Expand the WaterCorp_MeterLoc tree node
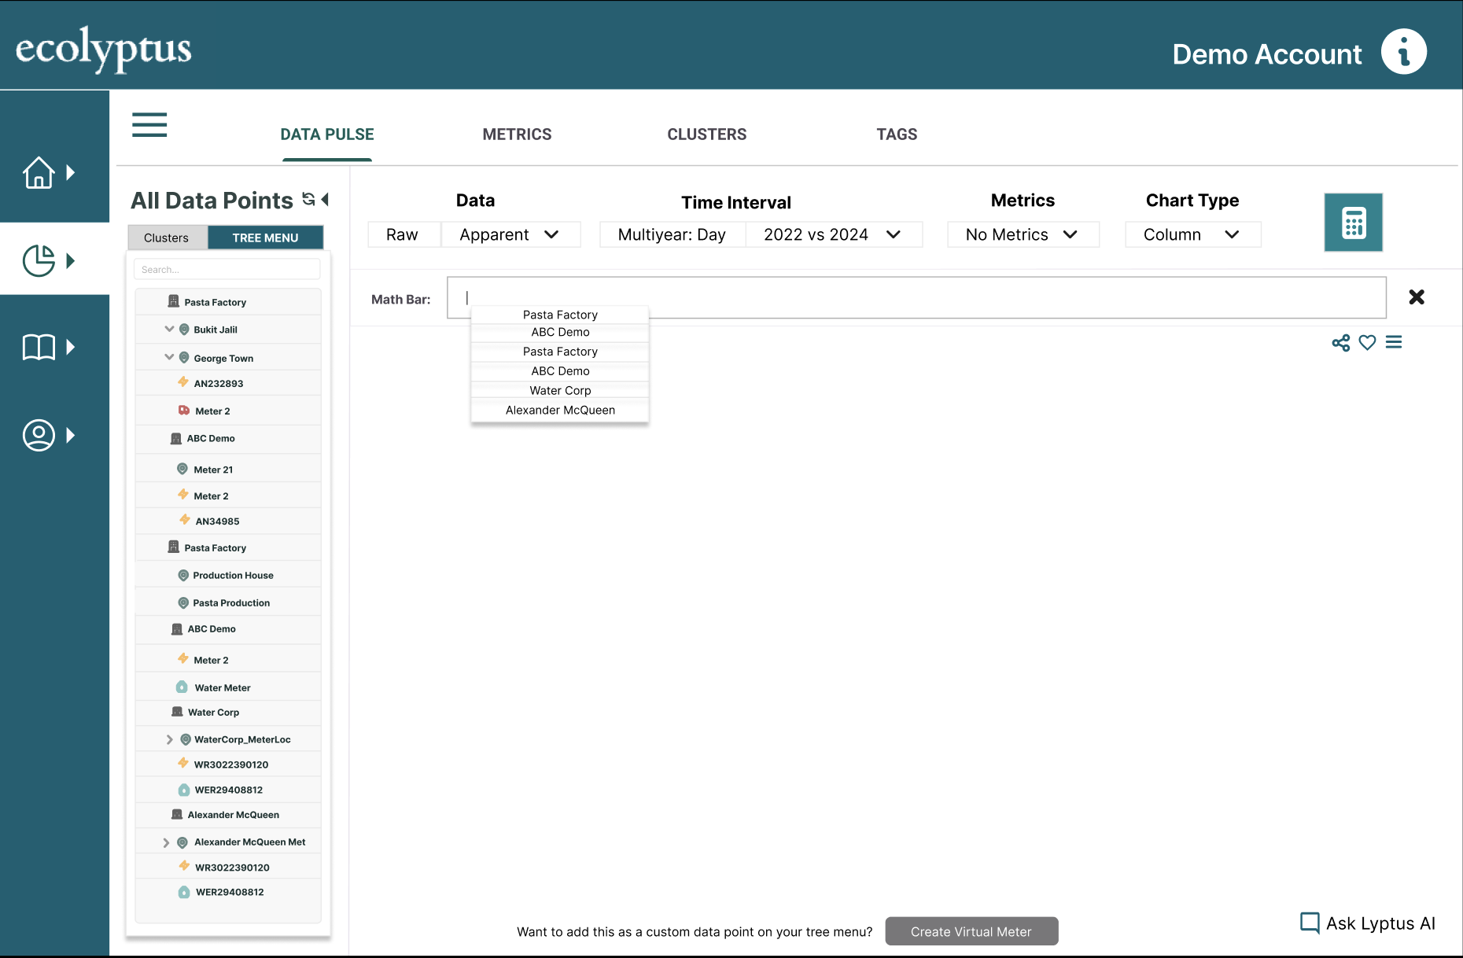This screenshot has height=958, width=1463. [x=169, y=739]
